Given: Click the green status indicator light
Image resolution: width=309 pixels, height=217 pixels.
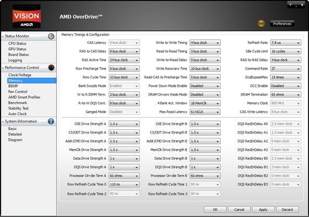Looking at the screenshot, I should click(x=261, y=24).
